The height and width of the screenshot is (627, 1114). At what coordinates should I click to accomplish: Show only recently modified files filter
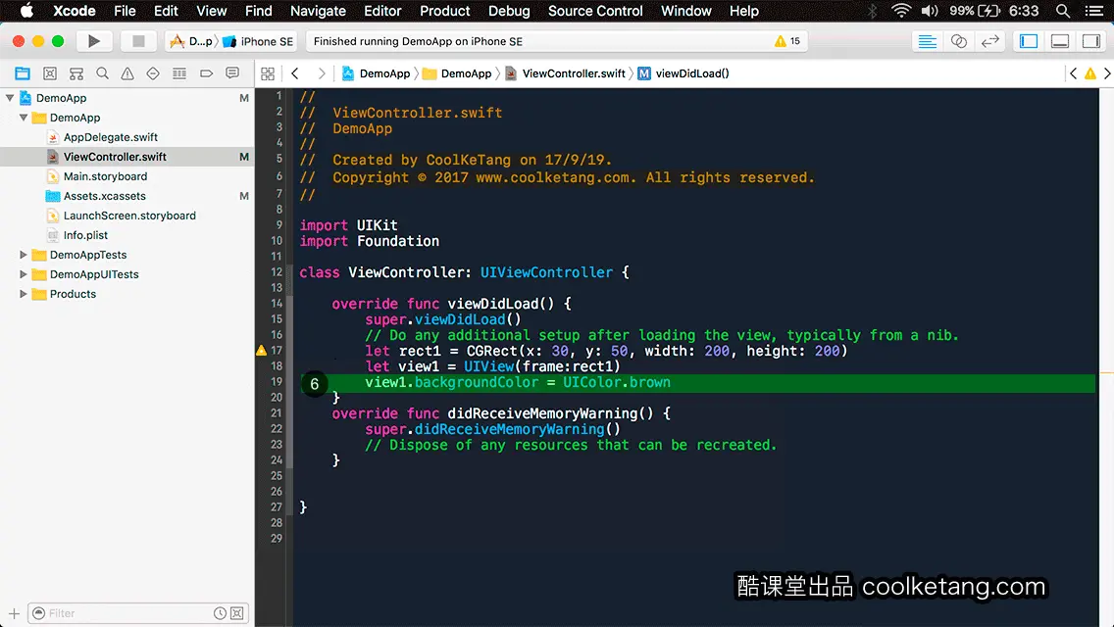pos(221,613)
